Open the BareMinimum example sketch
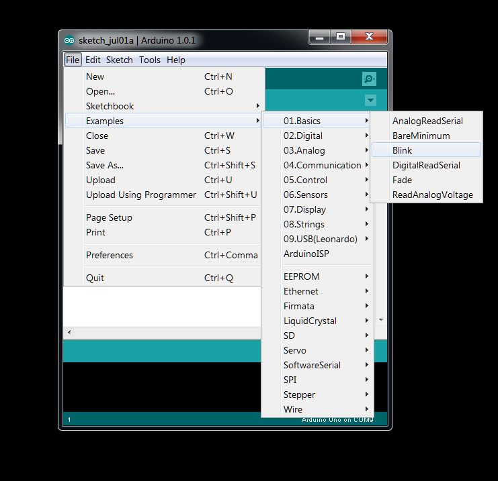The width and height of the screenshot is (498, 481). tap(426, 136)
